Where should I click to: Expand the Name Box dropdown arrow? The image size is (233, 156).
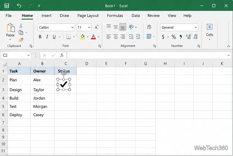click(28, 55)
